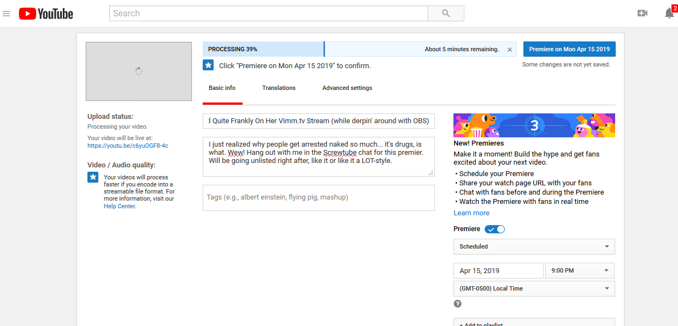Click the blue star icon beside confirm message
The height and width of the screenshot is (326, 678).
208,65
